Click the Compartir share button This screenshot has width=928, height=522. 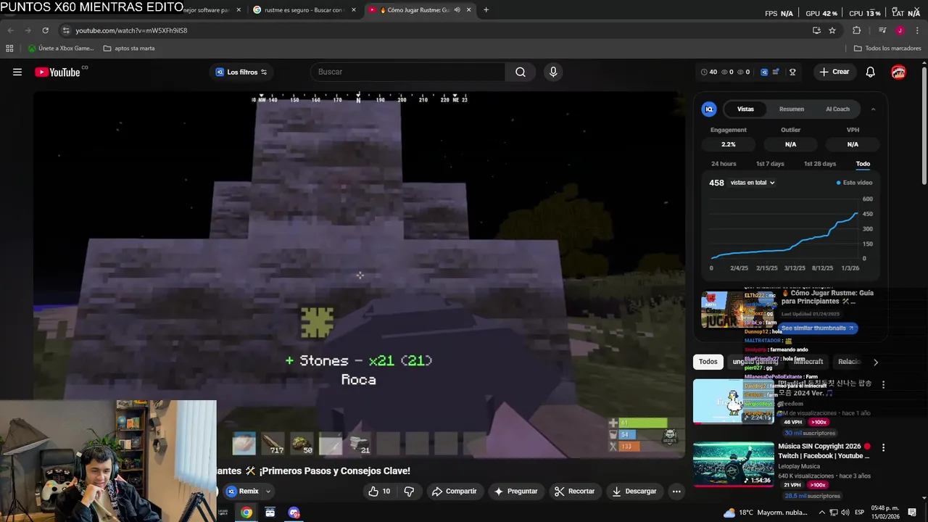coord(454,491)
